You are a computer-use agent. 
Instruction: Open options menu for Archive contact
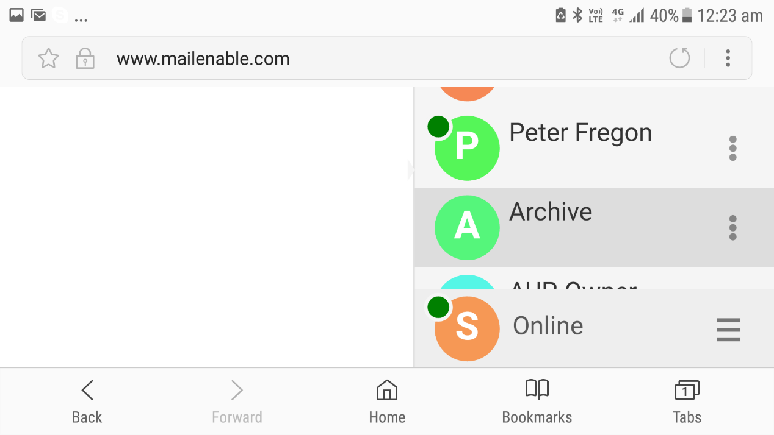(x=732, y=227)
